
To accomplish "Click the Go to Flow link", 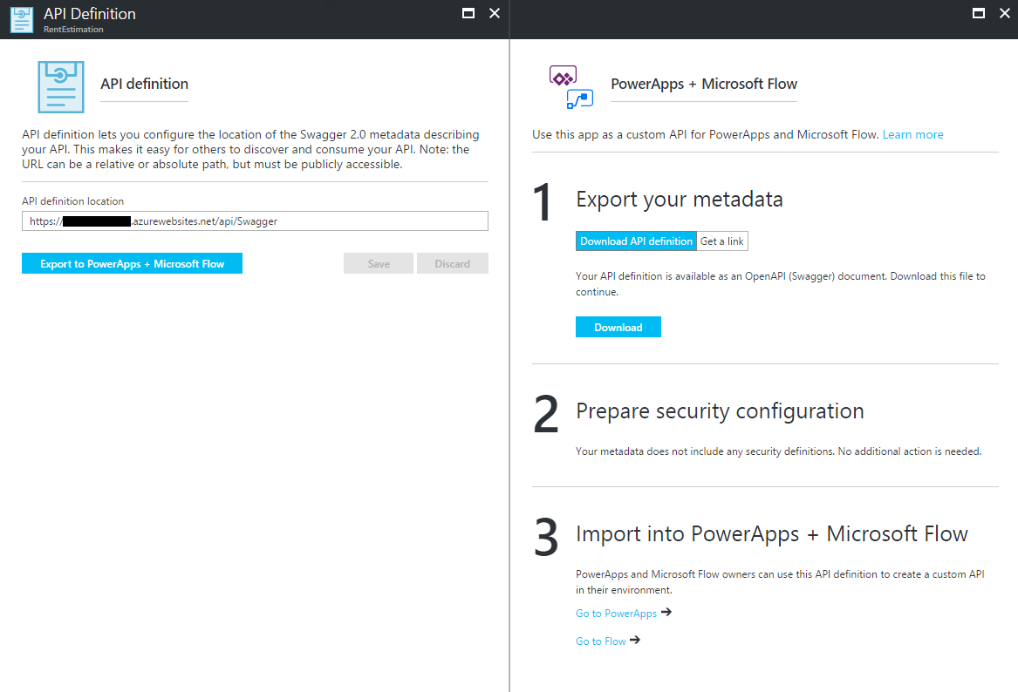I will pyautogui.click(x=599, y=641).
